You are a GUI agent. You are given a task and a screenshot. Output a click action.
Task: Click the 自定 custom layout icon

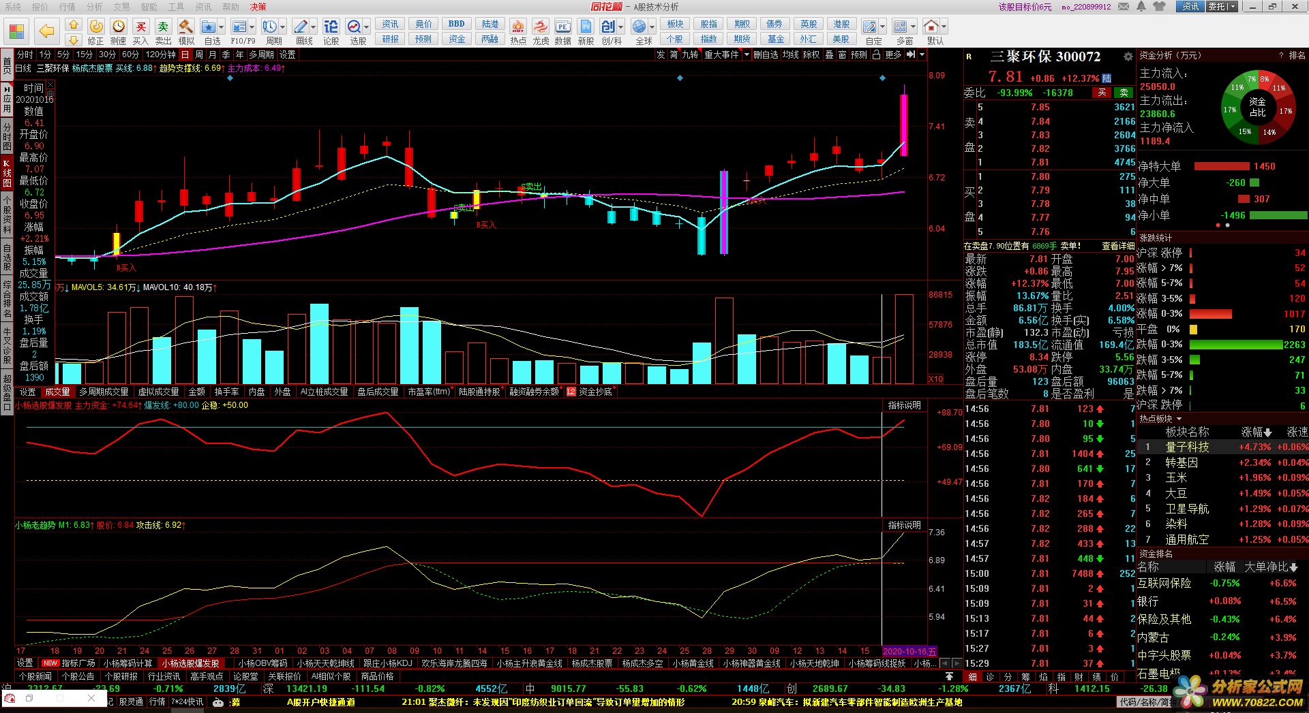tap(870, 27)
